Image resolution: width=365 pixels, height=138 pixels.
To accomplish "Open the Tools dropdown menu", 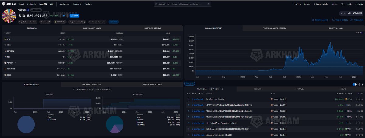I will coord(88,4).
